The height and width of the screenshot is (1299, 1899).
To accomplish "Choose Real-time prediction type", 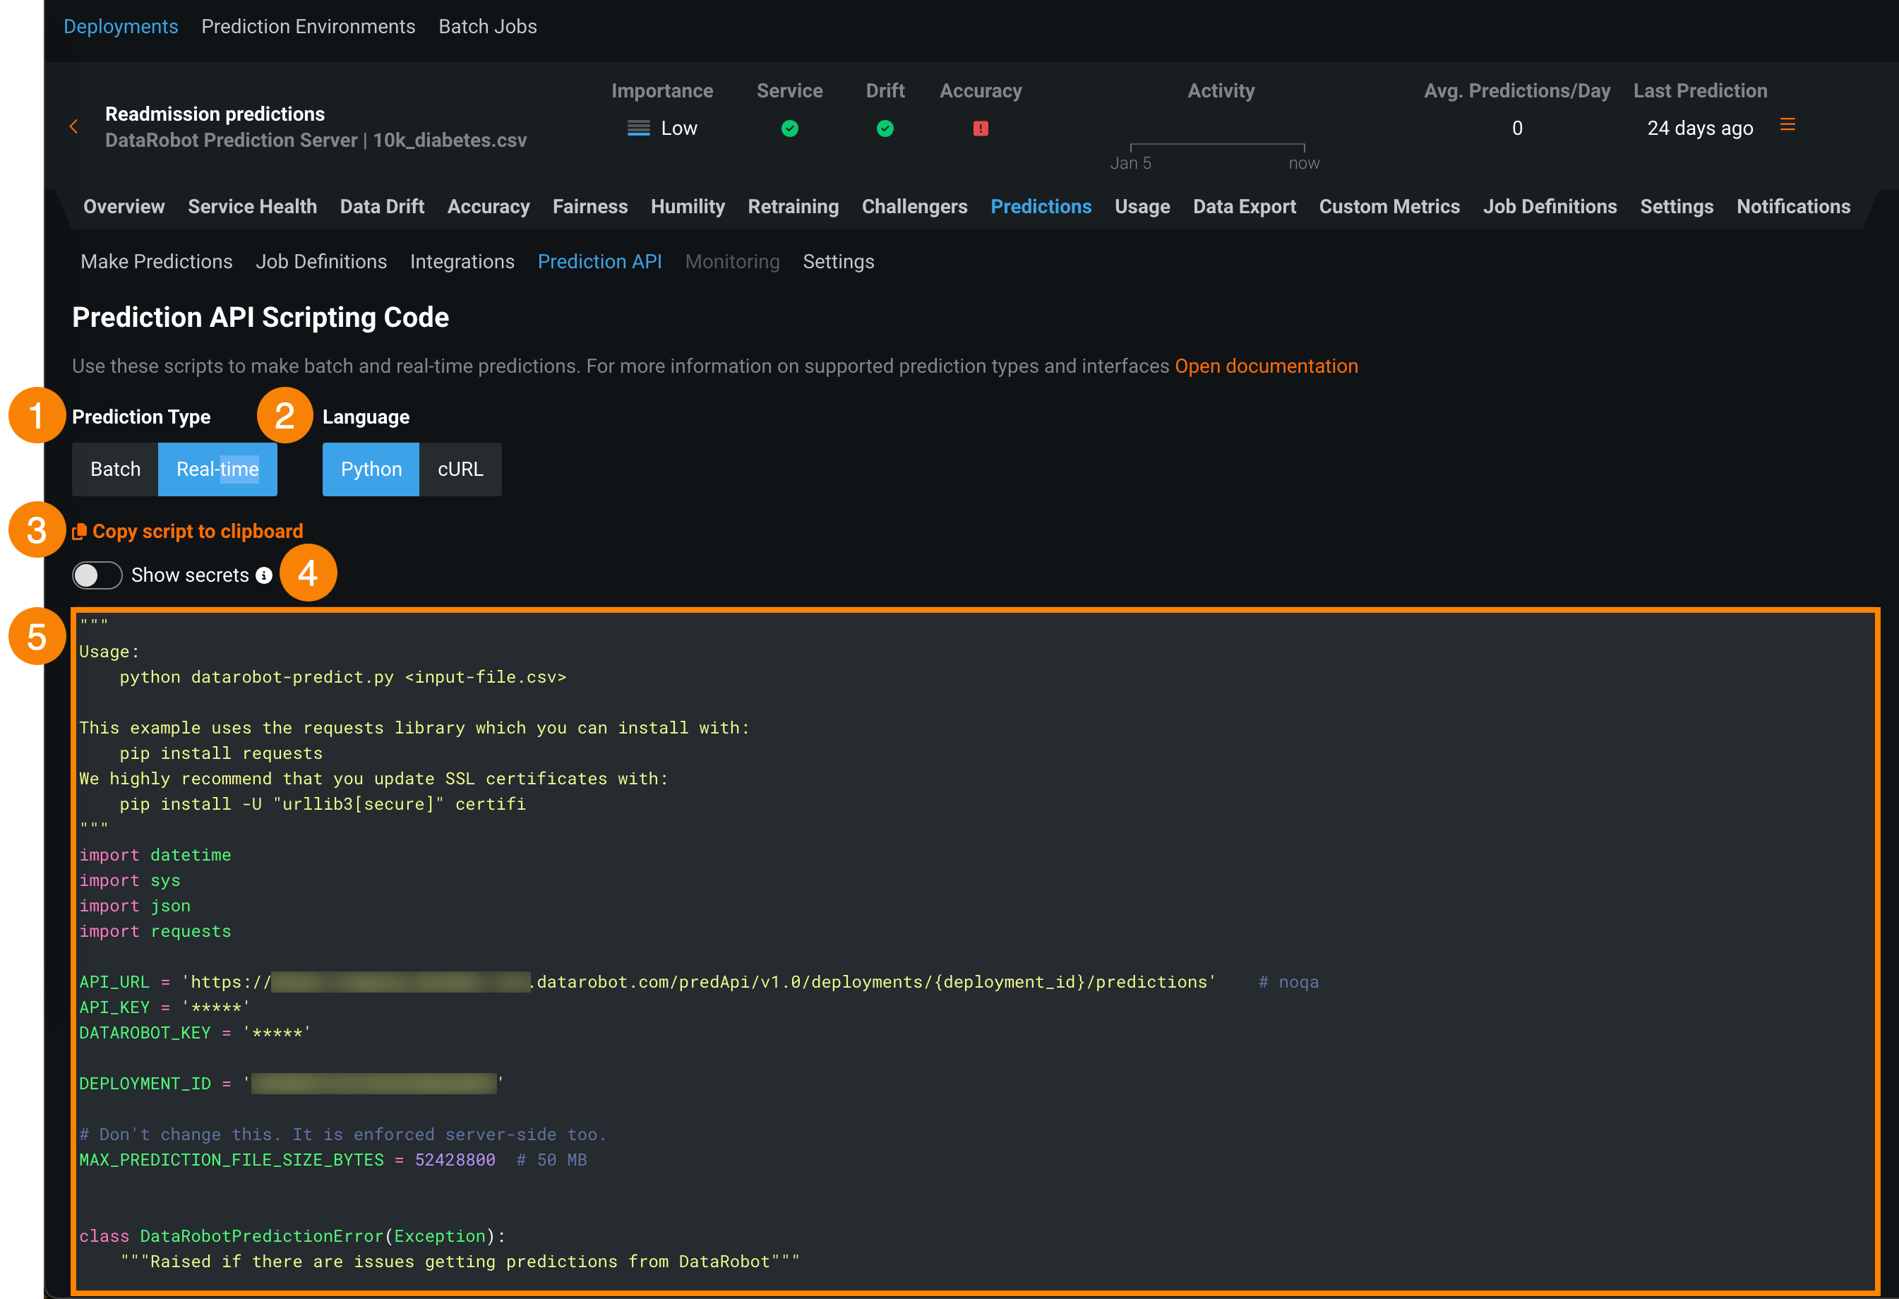I will point(217,469).
